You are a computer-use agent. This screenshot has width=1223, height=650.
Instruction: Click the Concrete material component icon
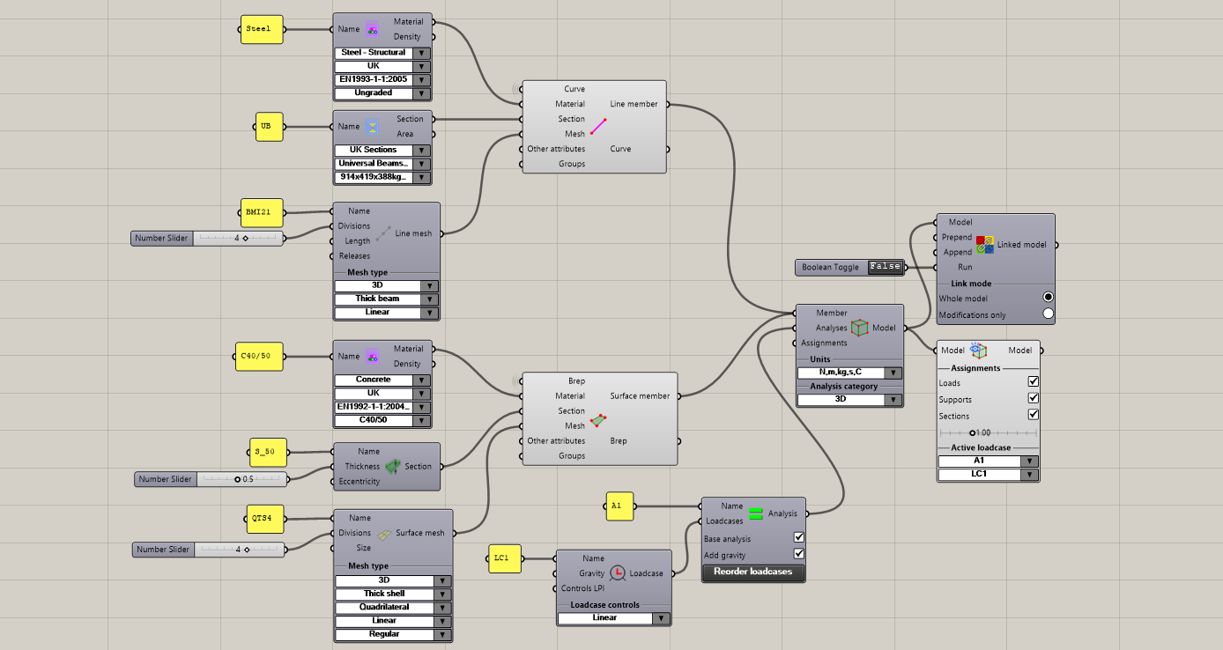click(373, 357)
